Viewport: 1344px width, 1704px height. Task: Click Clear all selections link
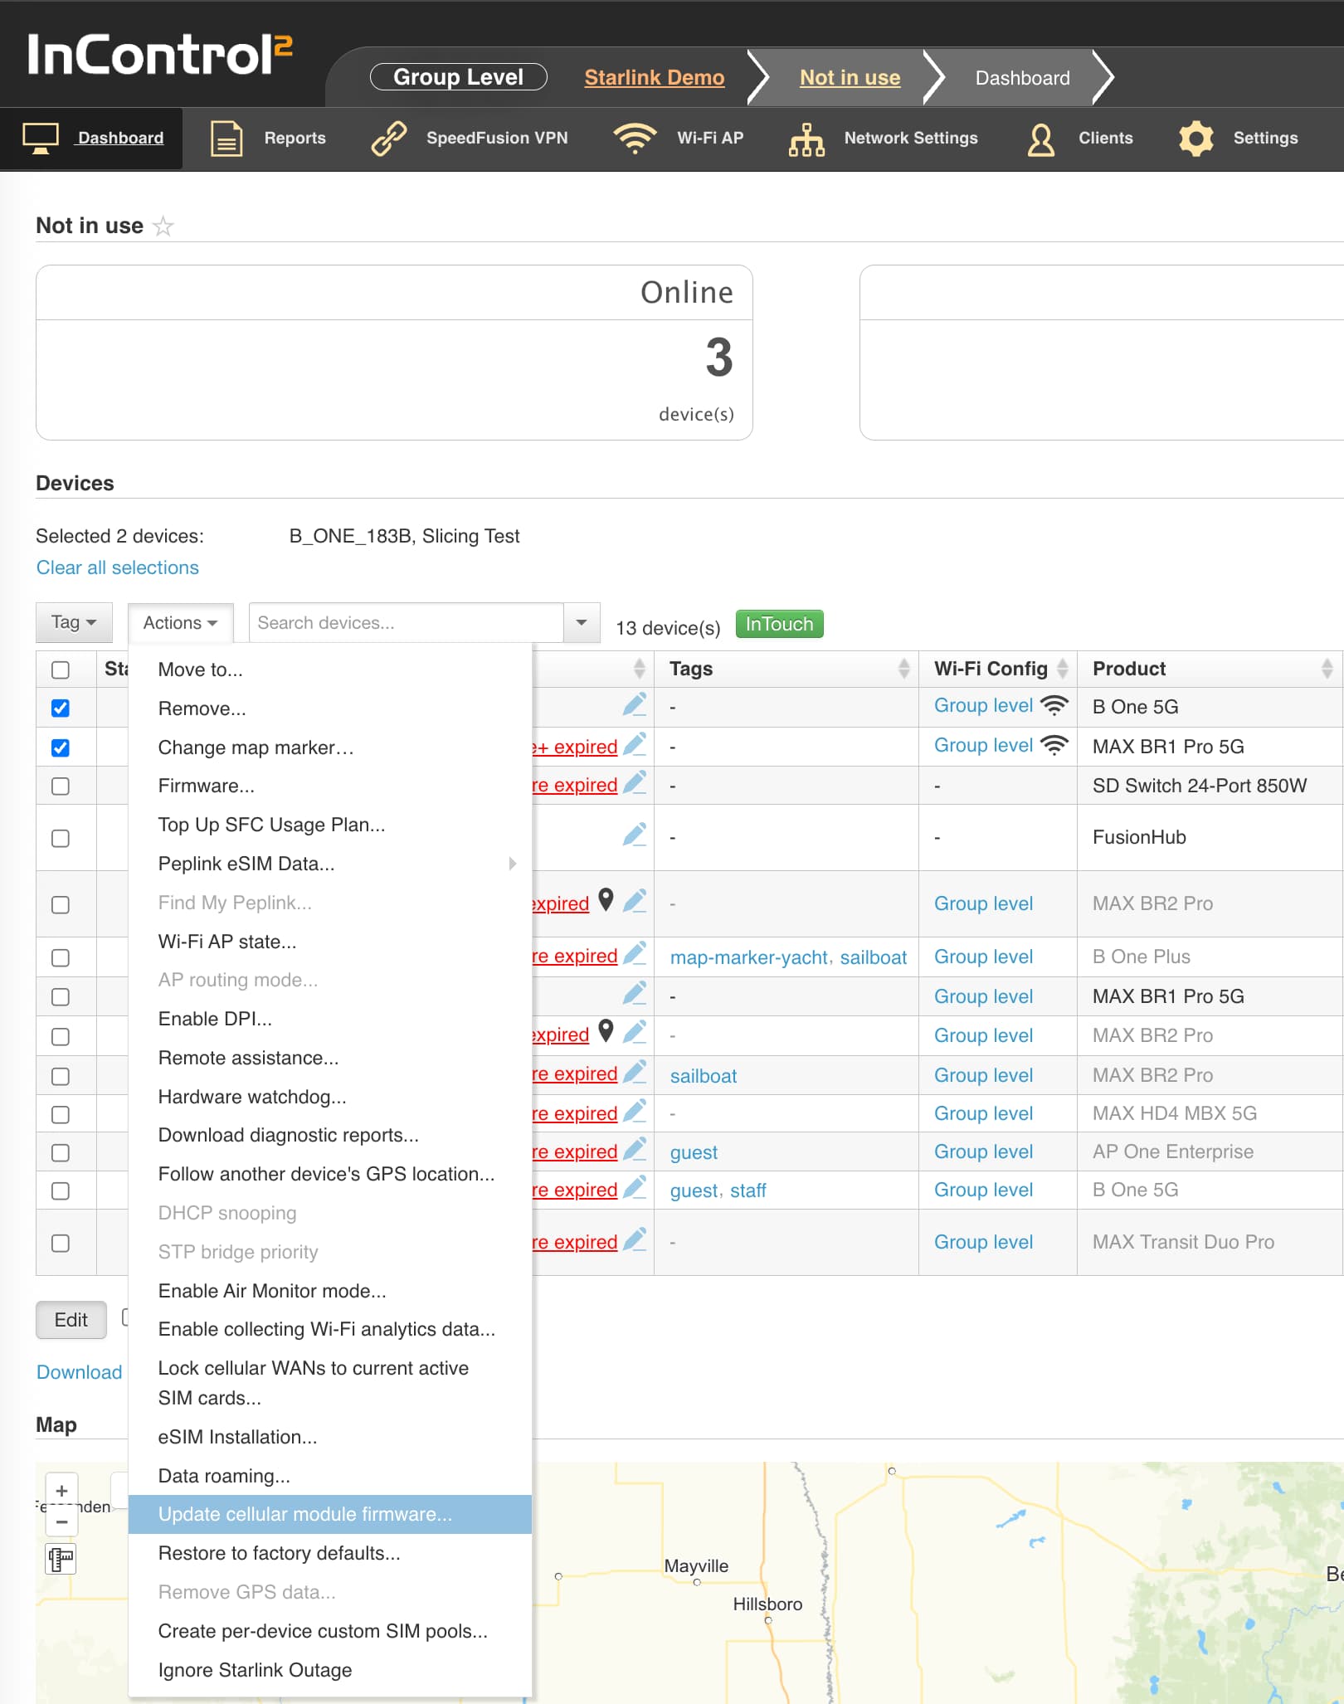coord(117,567)
